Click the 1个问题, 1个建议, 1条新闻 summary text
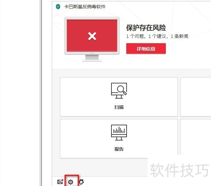211x186 pixels. click(157, 36)
